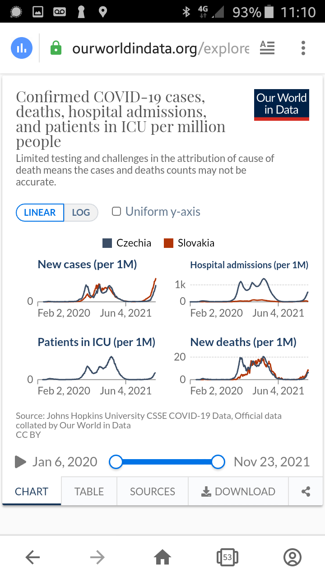Switch to the TABLE tab
Viewport: 325px width, 579px height.
(x=89, y=492)
